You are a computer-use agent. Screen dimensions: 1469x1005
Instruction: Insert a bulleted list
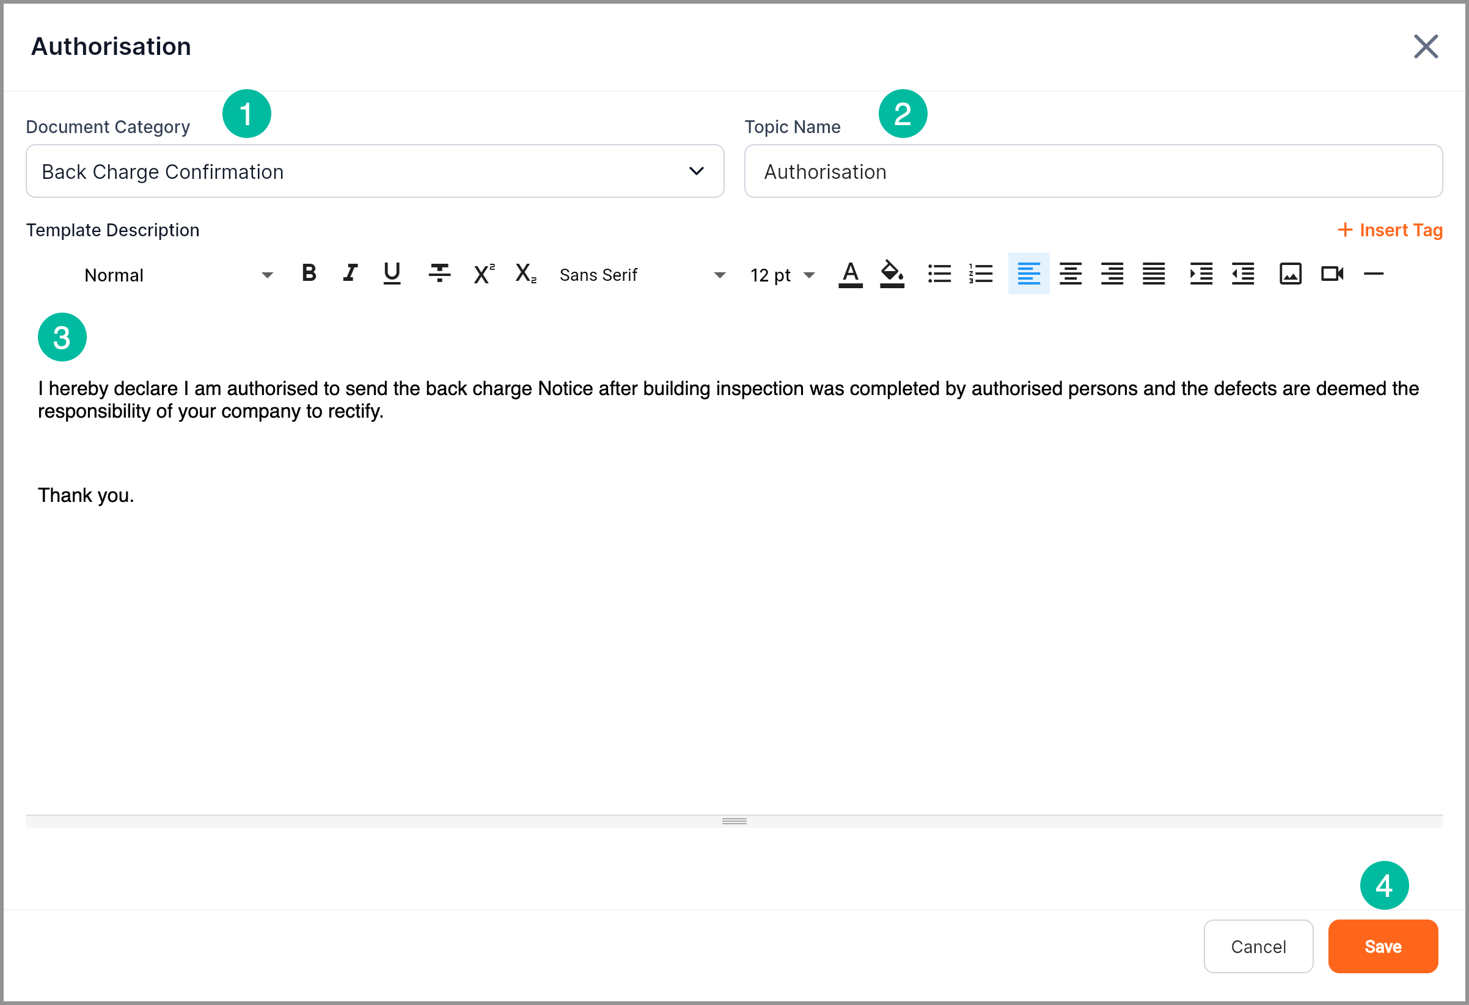pos(939,274)
